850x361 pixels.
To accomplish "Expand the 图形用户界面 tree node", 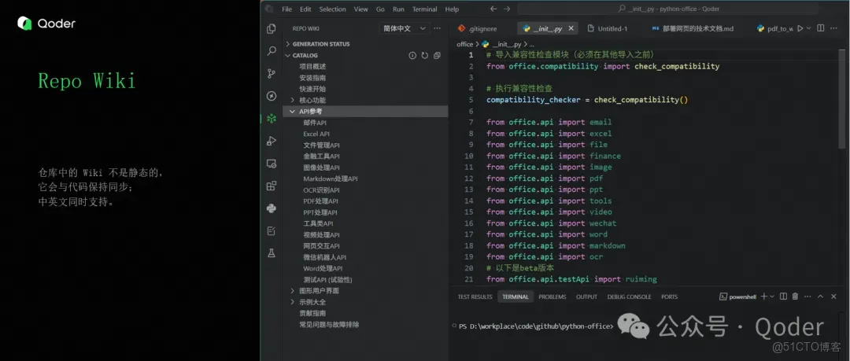I will point(293,291).
